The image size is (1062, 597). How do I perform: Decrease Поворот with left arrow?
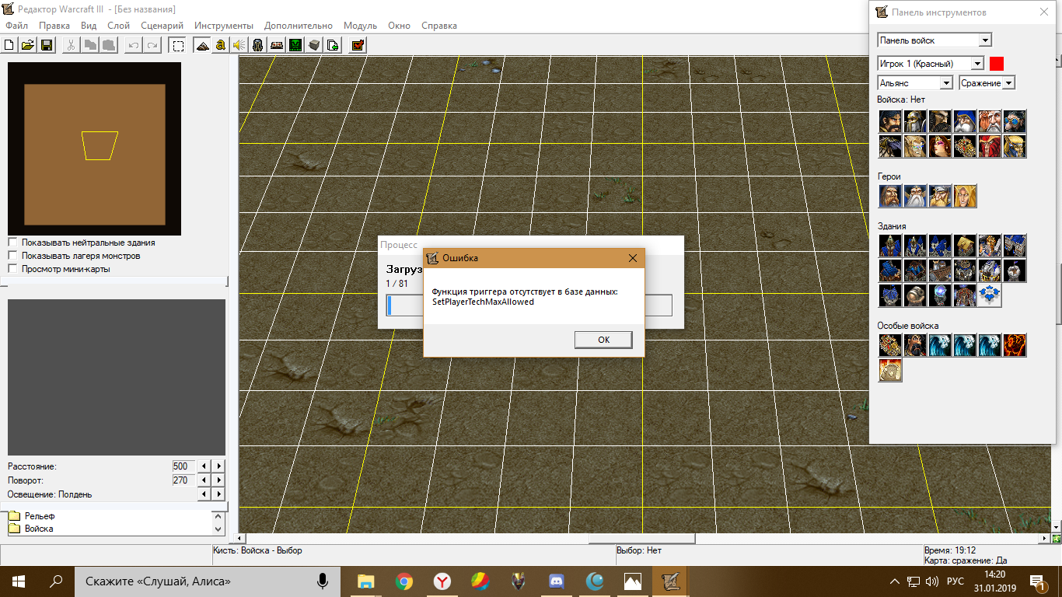click(x=204, y=480)
